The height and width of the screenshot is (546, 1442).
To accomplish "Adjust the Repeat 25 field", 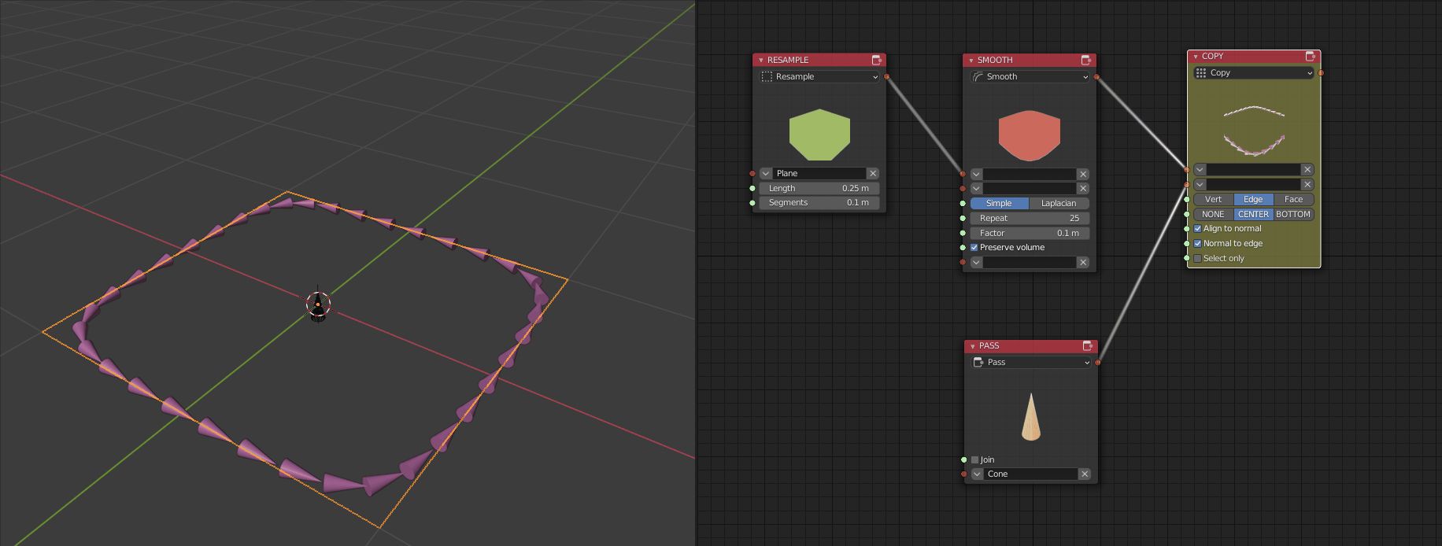I will point(1030,218).
